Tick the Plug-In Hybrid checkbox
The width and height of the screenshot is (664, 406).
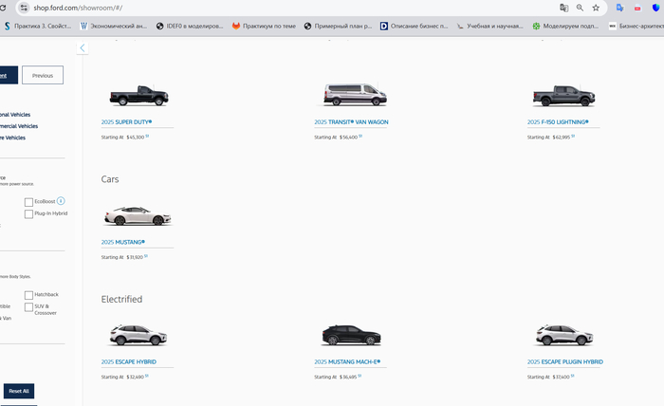28,213
